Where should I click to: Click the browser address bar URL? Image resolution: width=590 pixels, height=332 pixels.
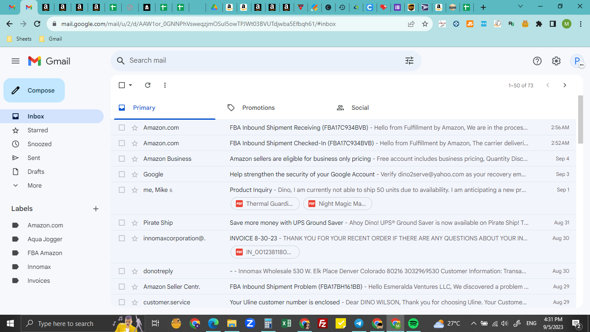coord(199,24)
